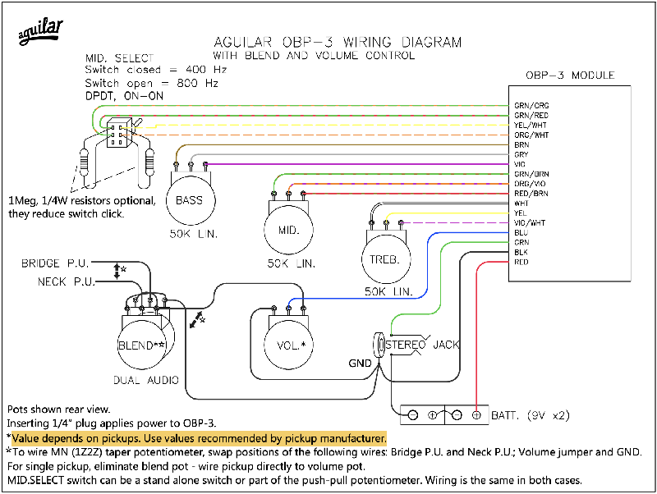Click the left 1Meg resistor symbol
Image resolution: width=657 pixels, height=494 pixels.
(x=85, y=162)
